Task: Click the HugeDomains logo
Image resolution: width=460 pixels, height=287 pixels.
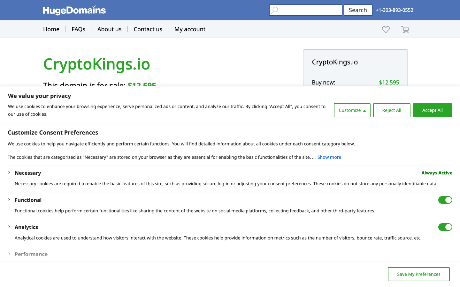Action: [74, 10]
